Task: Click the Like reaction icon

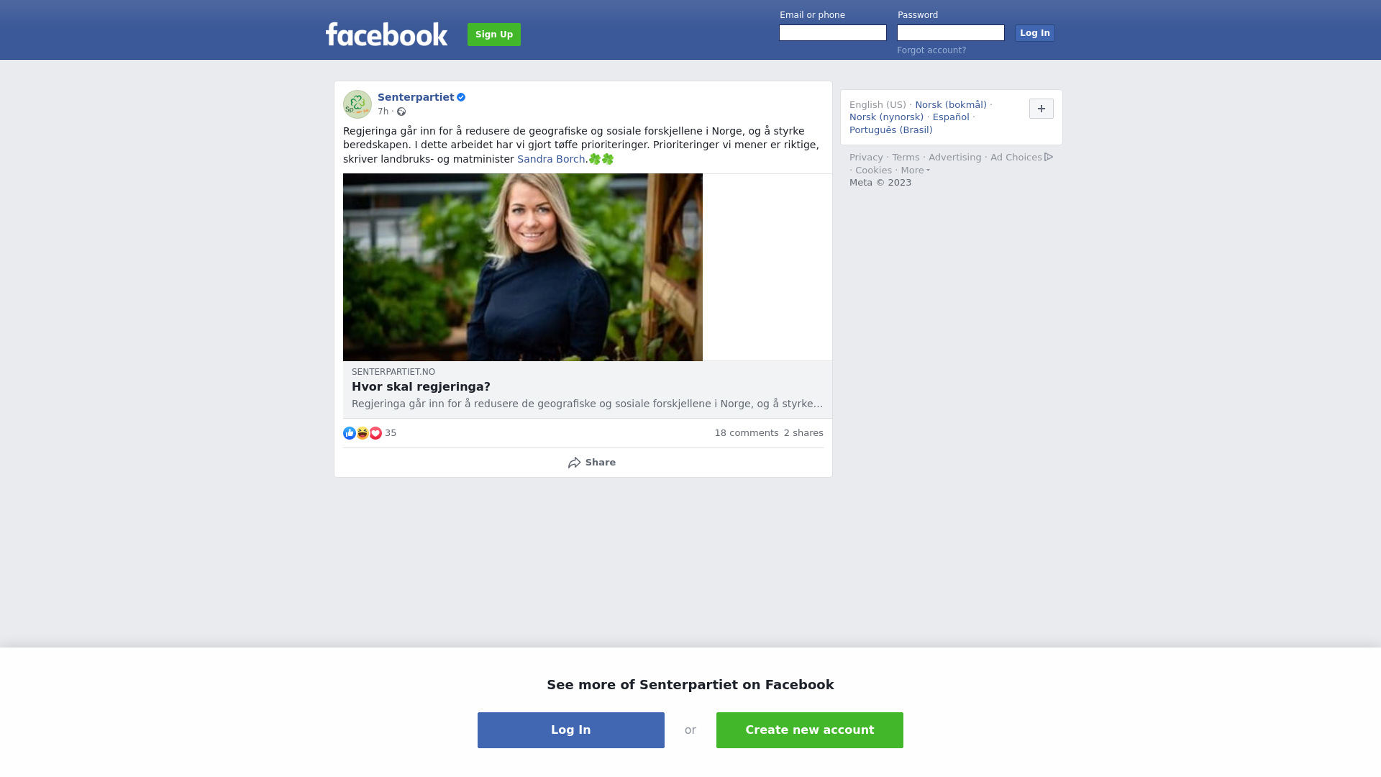Action: 350,433
